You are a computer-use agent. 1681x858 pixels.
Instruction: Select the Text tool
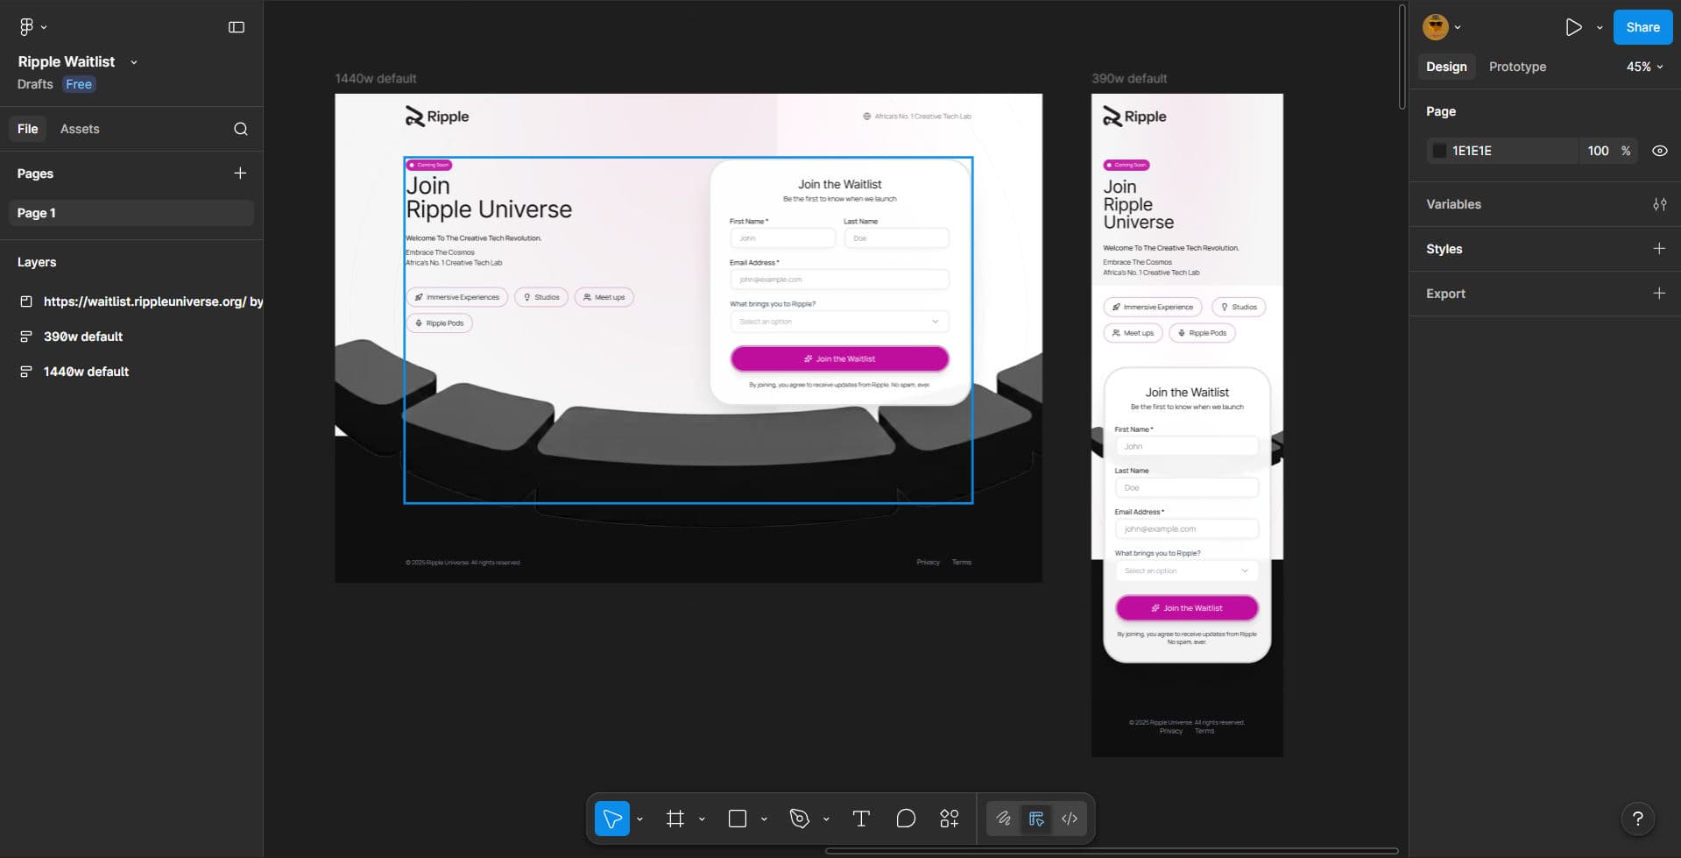click(861, 819)
